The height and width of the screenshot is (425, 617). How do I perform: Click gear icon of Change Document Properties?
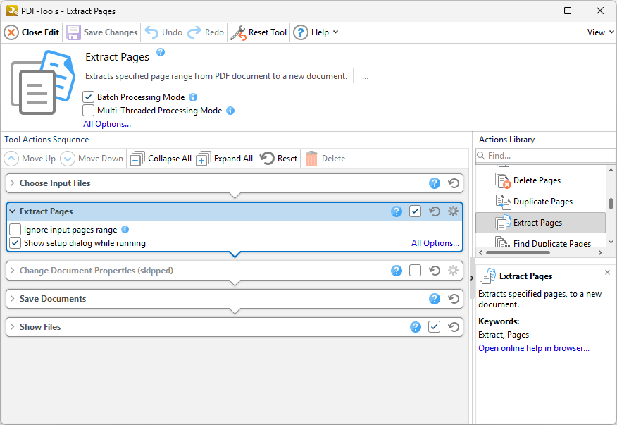point(454,271)
